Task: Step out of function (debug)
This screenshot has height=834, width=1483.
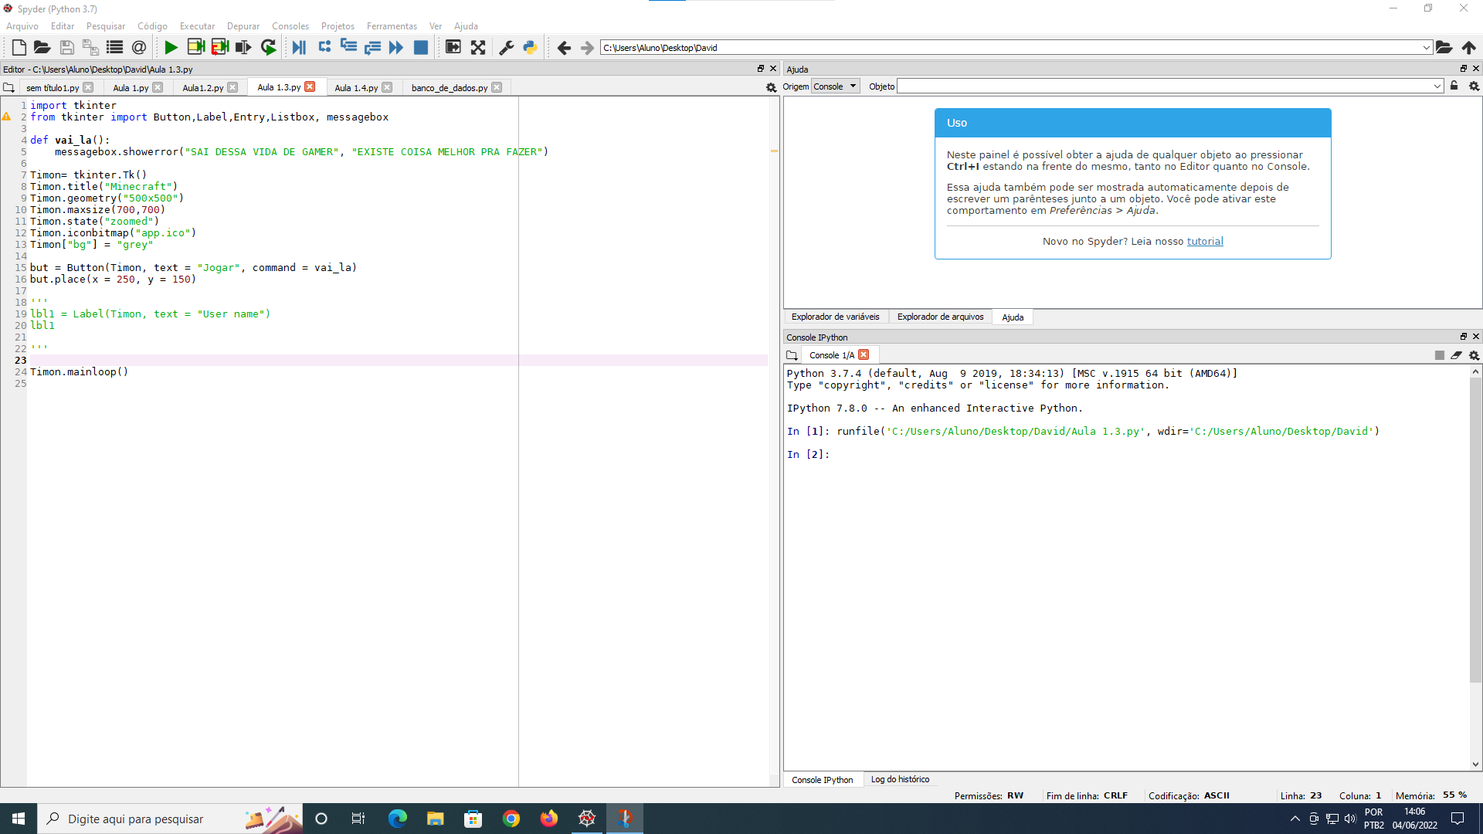Action: [372, 48]
